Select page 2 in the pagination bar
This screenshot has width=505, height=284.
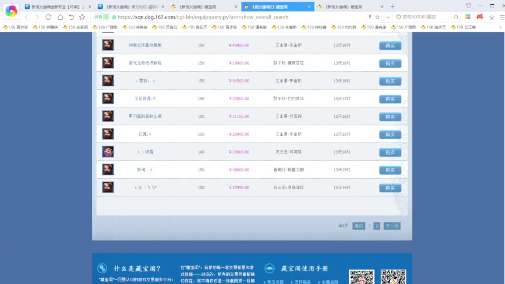coord(376,226)
